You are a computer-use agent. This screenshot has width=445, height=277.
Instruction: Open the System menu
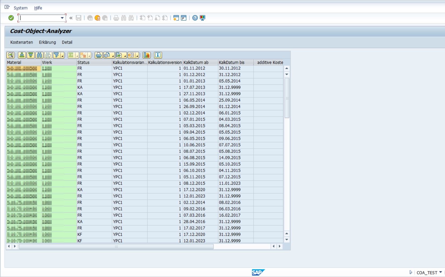click(x=20, y=8)
